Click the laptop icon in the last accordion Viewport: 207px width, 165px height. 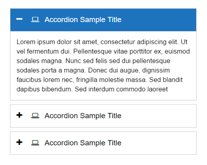point(35,143)
